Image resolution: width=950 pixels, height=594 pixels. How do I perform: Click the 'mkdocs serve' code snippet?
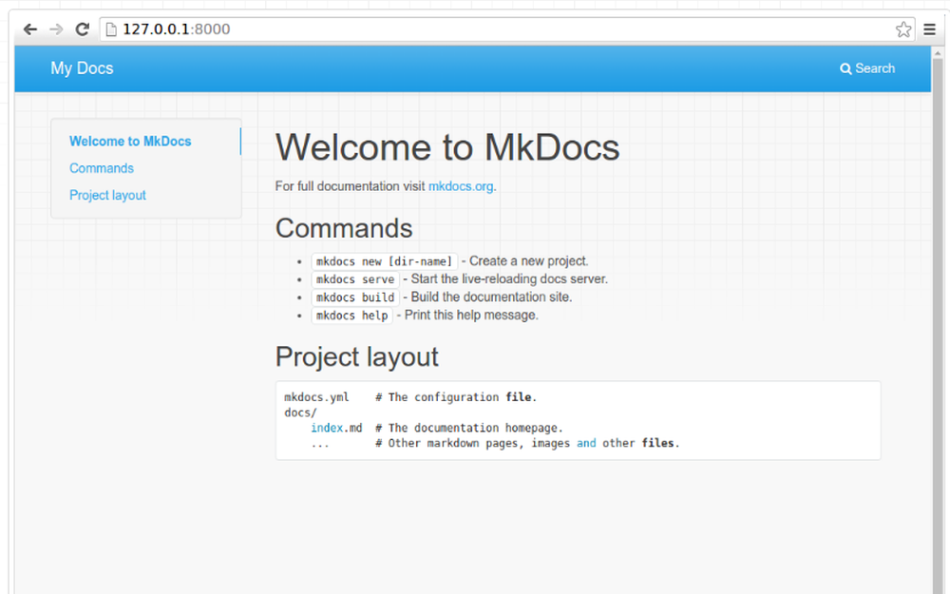[x=355, y=279]
